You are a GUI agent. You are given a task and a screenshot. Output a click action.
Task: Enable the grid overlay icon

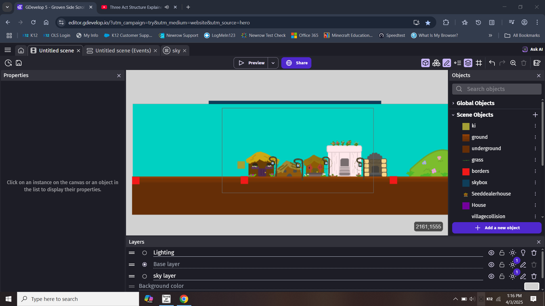[479, 63]
